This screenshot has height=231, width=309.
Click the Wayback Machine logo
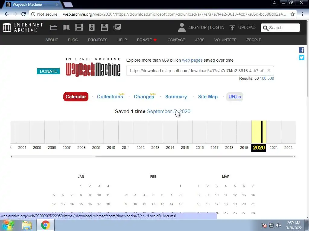tap(93, 67)
